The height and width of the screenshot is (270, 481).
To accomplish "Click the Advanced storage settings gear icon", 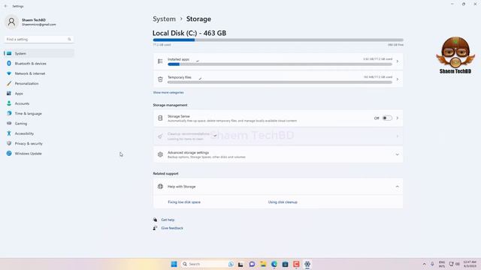I will [x=160, y=154].
